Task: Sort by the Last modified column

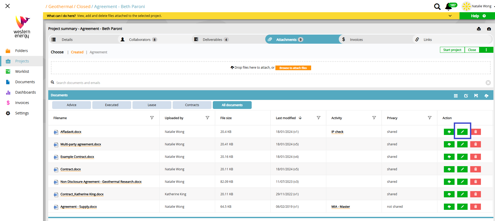Action: point(289,118)
